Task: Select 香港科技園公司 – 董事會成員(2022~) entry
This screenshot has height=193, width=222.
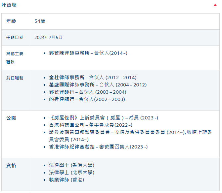Action: [x=91, y=125]
